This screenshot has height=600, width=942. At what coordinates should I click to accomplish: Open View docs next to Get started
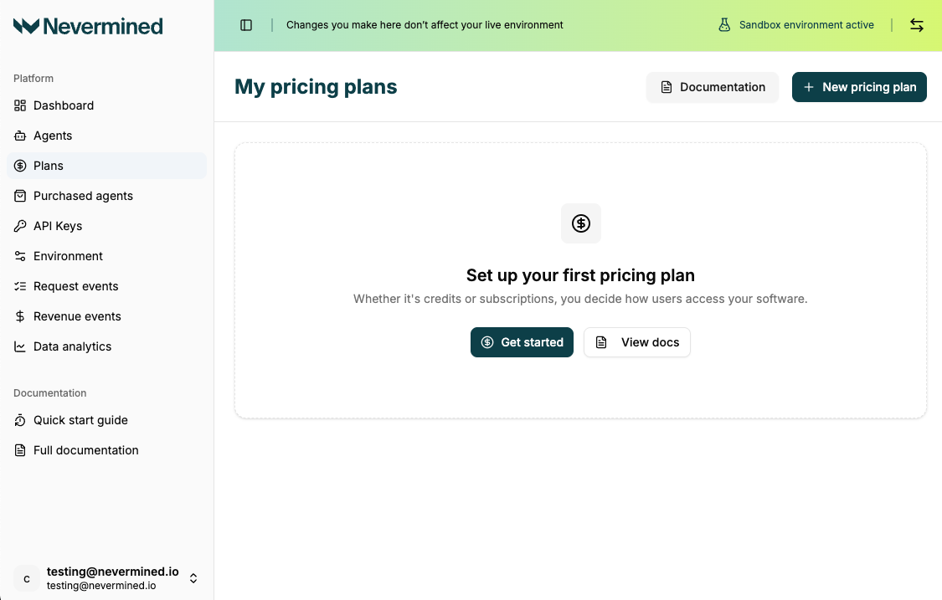point(636,342)
